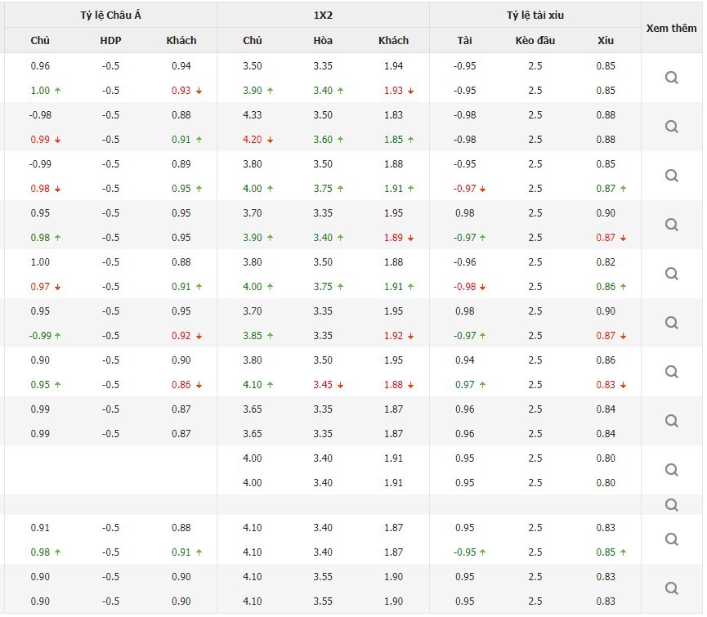Click the magnifier in the empty odds row
Viewport: 707px width, 617px height.
(672, 505)
